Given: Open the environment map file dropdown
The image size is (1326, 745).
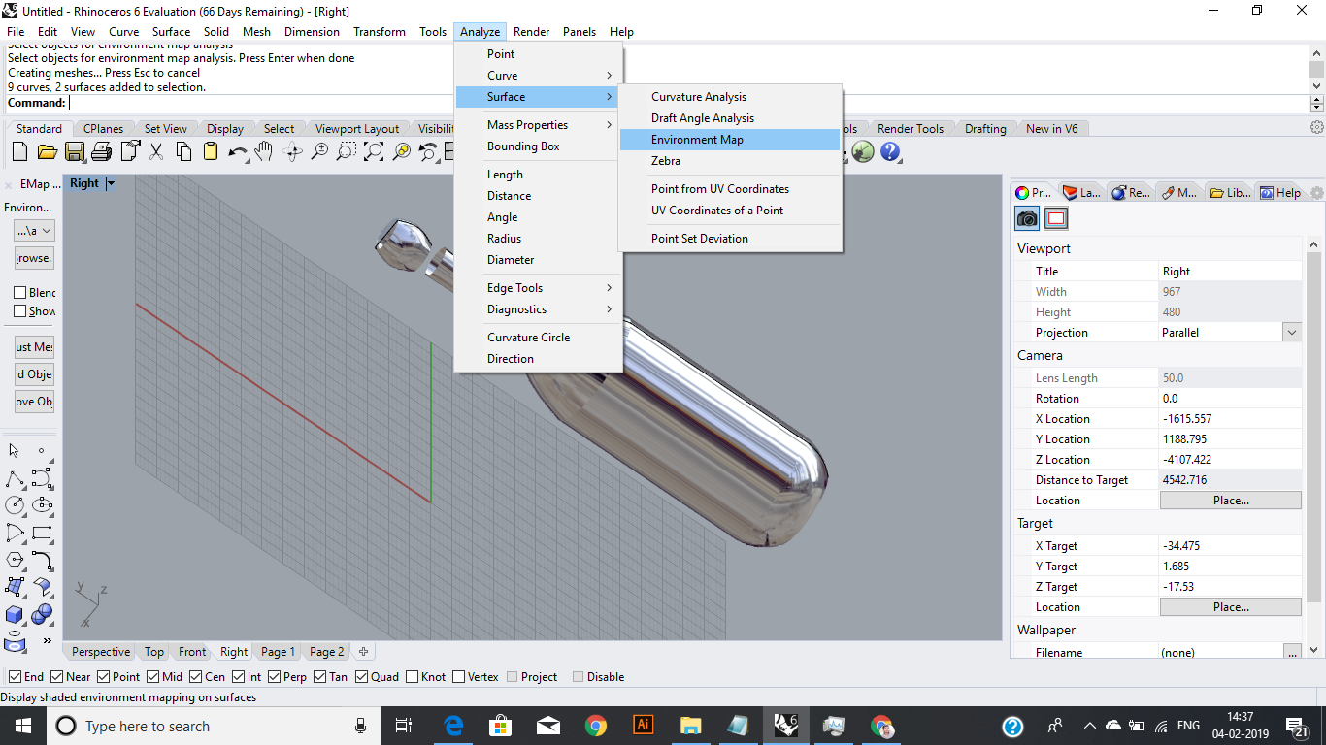Looking at the screenshot, I should 34,231.
